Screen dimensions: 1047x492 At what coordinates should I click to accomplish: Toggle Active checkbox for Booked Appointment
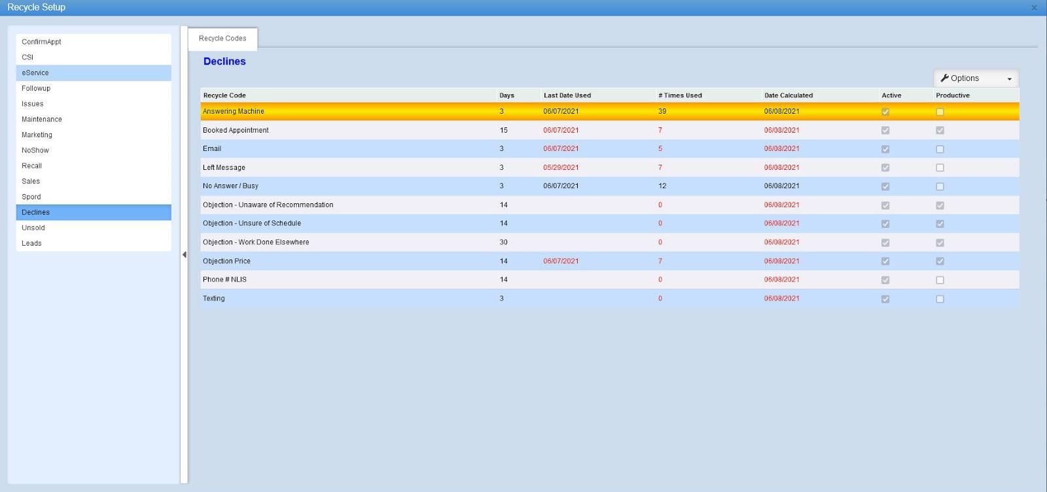[885, 131]
